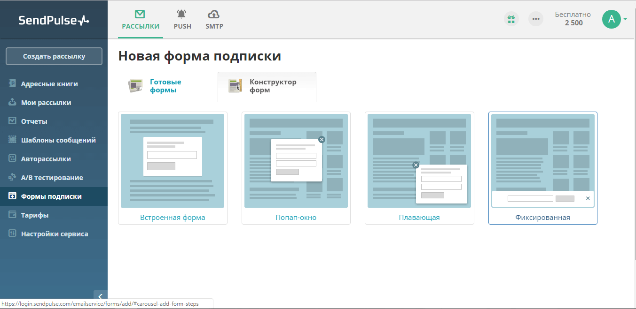Open the gift bonus icon
The height and width of the screenshot is (309, 636).
tap(511, 19)
